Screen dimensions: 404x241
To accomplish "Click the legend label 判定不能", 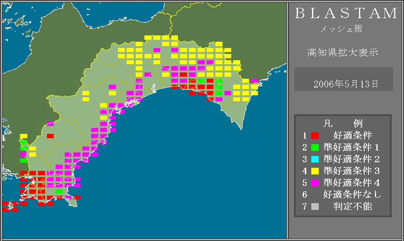I will click(x=352, y=206).
